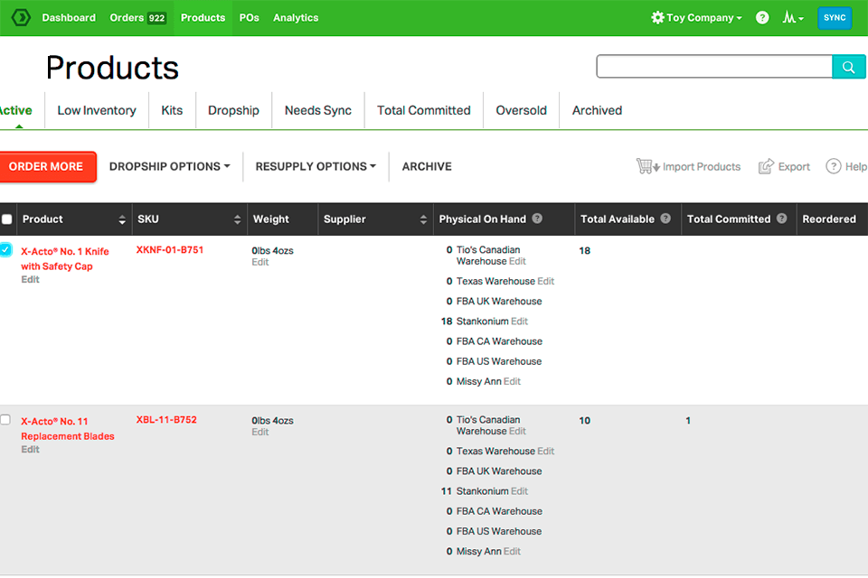Edit Stankonium quantity 18
Image resolution: width=868 pixels, height=578 pixels.
[519, 322]
